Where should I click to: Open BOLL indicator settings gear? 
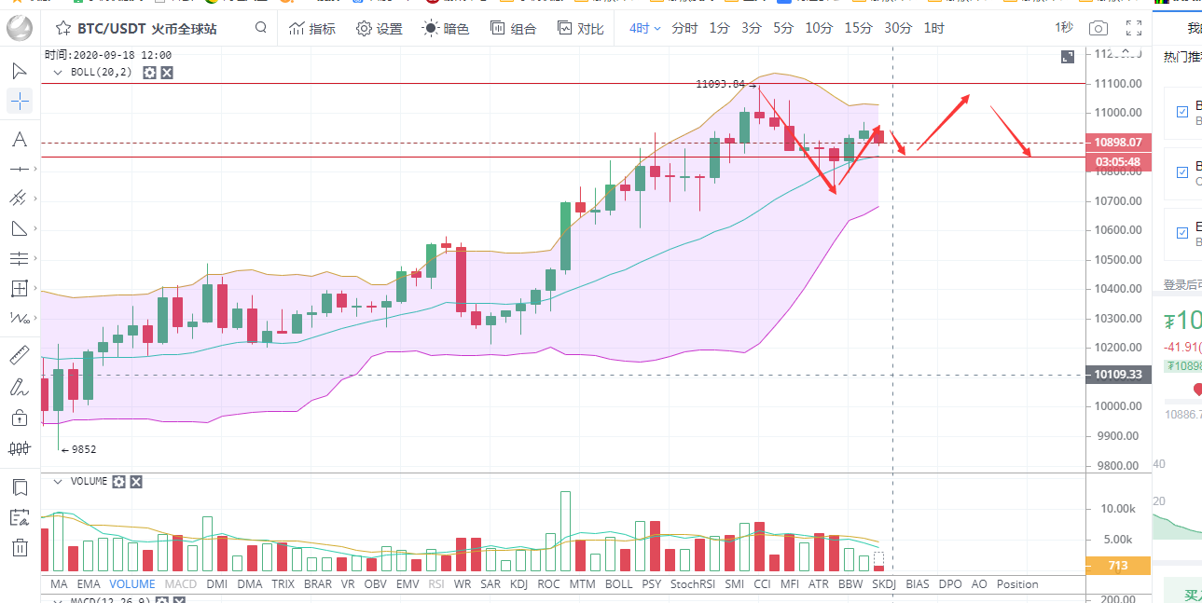pos(149,72)
